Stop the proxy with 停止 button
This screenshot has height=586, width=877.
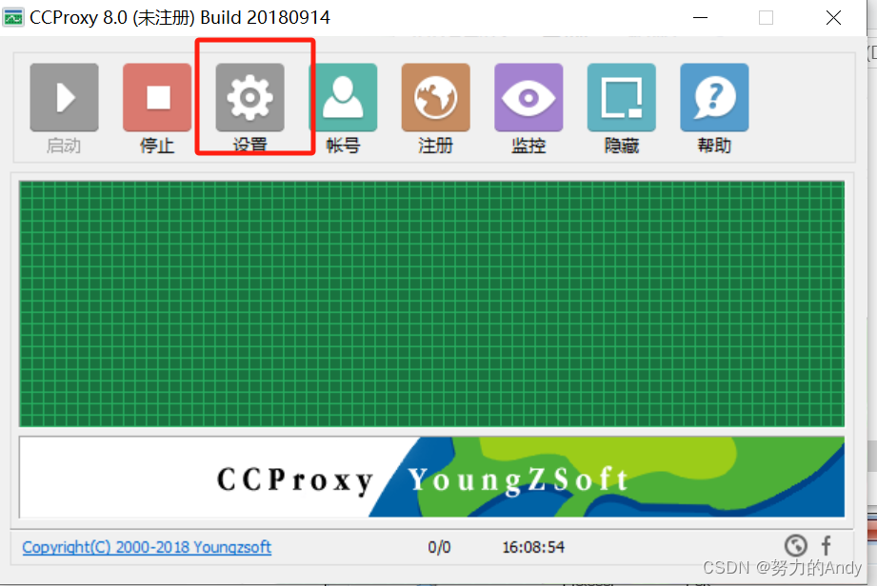pyautogui.click(x=157, y=97)
